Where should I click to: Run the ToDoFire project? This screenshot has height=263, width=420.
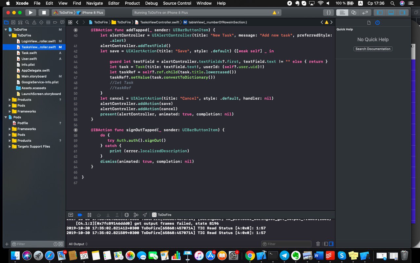[x=31, y=12]
